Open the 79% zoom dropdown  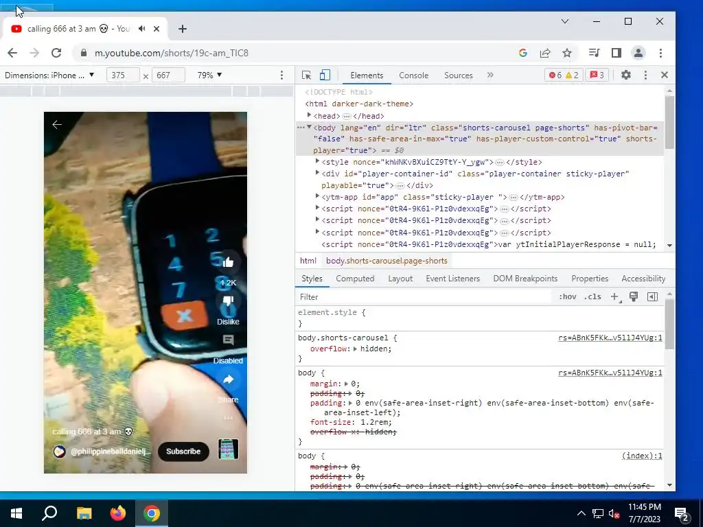click(x=209, y=75)
